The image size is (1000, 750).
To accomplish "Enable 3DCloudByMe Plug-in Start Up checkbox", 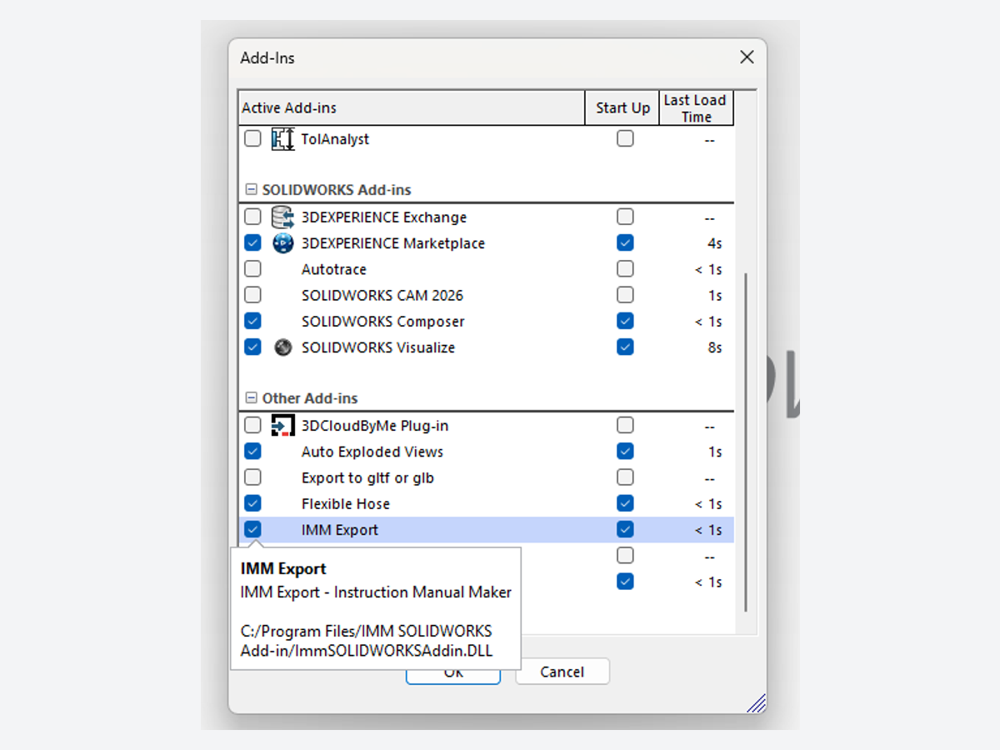I will pos(625,426).
